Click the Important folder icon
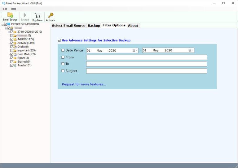Screen dimensions: 238x168 click(15, 51)
